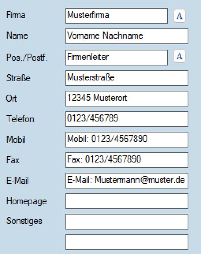Viewport: 201px width, 254px height.
Task: Click the Firma field containing Musterfirma
Action: pos(117,16)
